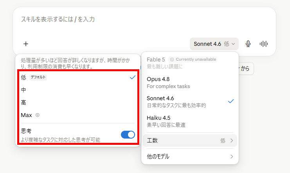Screen dimensions: 290x173
Task: Open the Sonnet 4.6 model selector dropdown
Action: pos(214,44)
